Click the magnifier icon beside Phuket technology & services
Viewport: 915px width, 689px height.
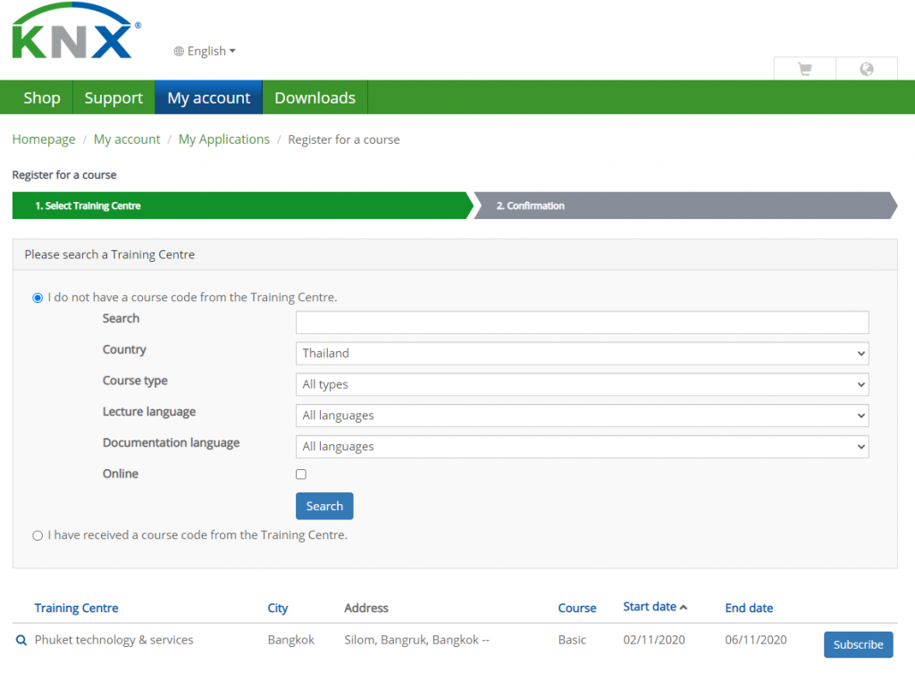(x=21, y=640)
